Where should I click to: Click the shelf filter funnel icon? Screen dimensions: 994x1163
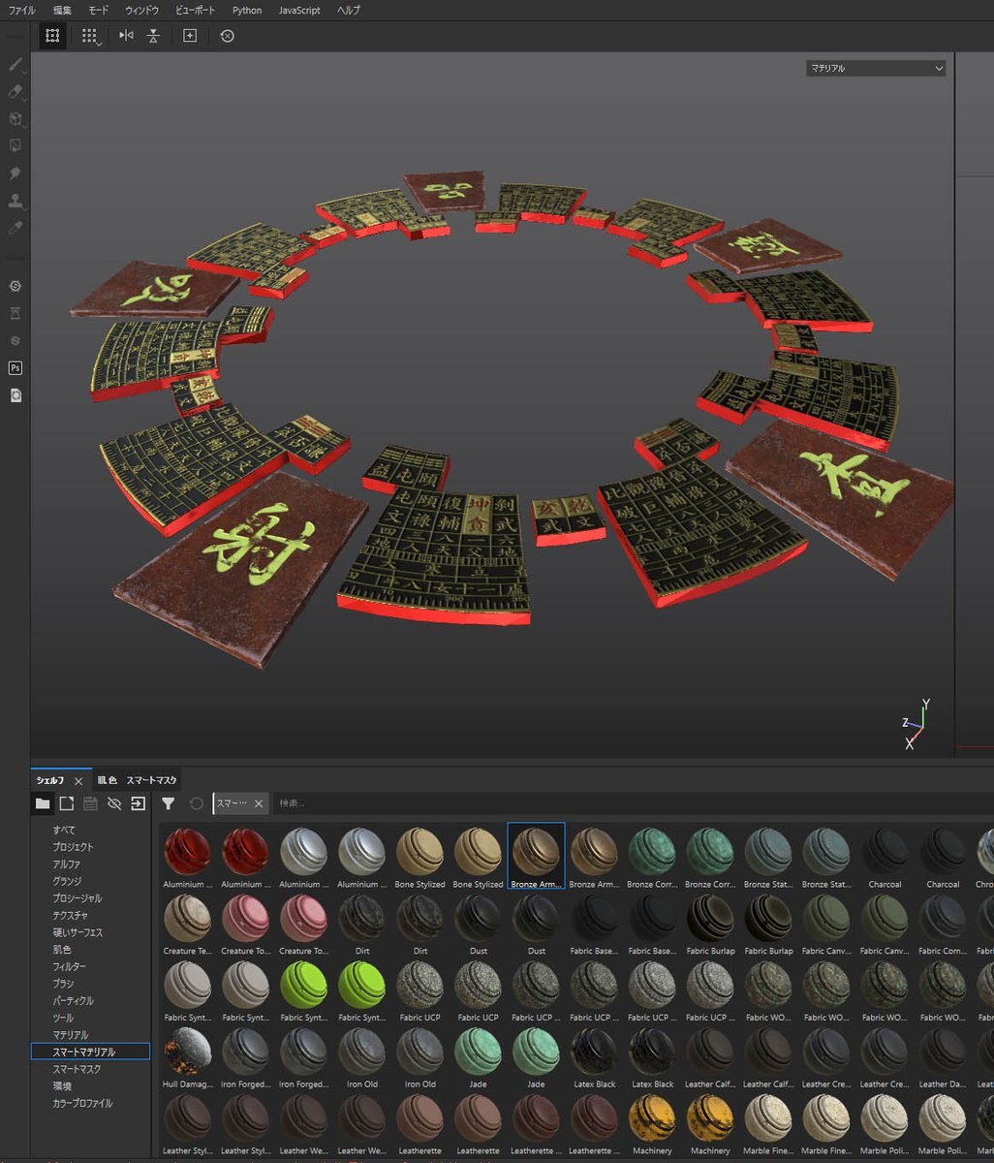click(169, 803)
